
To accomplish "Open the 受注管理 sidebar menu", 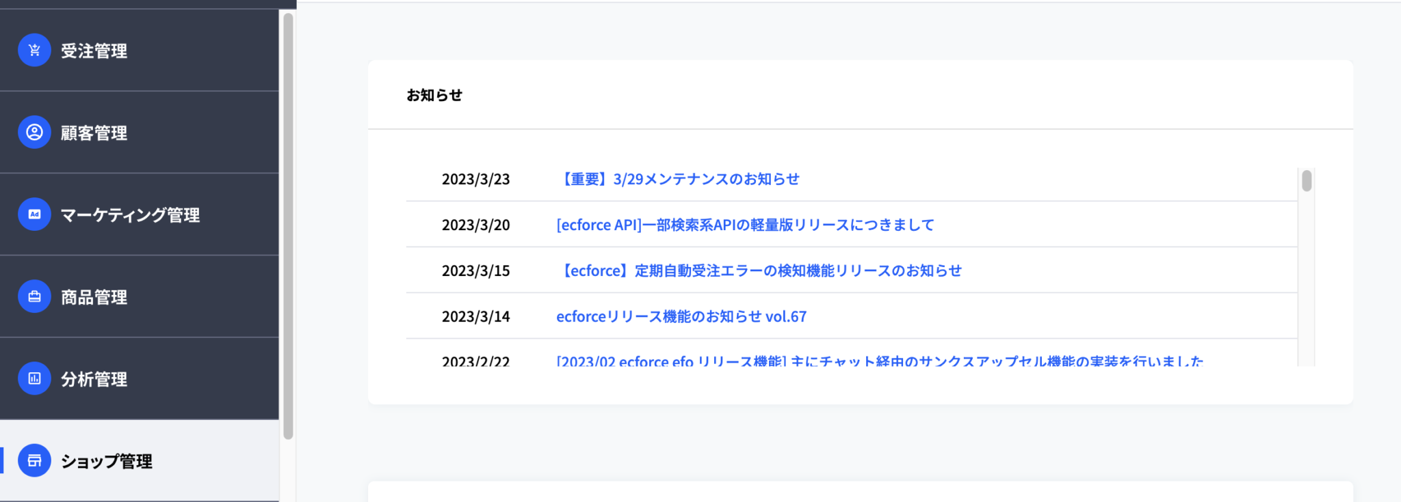I will tap(94, 50).
